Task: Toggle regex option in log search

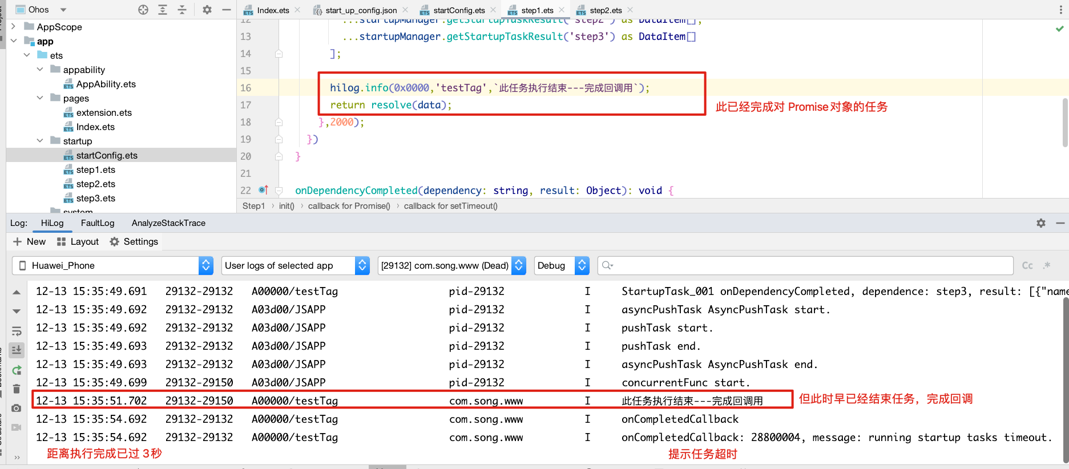Action: (1047, 265)
